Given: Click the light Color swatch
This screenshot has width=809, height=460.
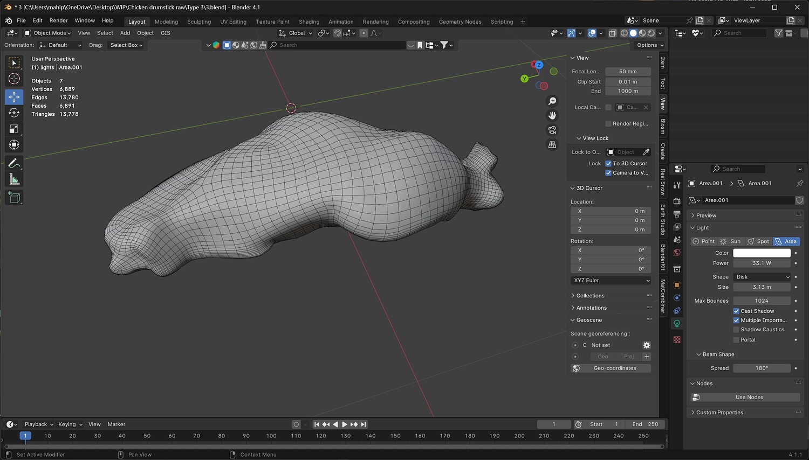Looking at the screenshot, I should point(762,253).
